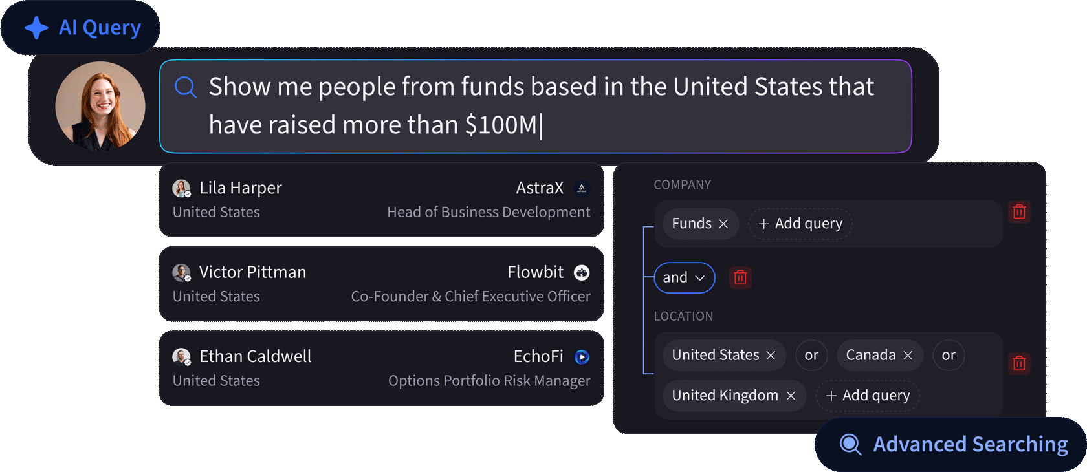Select the AstraX company logo icon

[x=582, y=188]
